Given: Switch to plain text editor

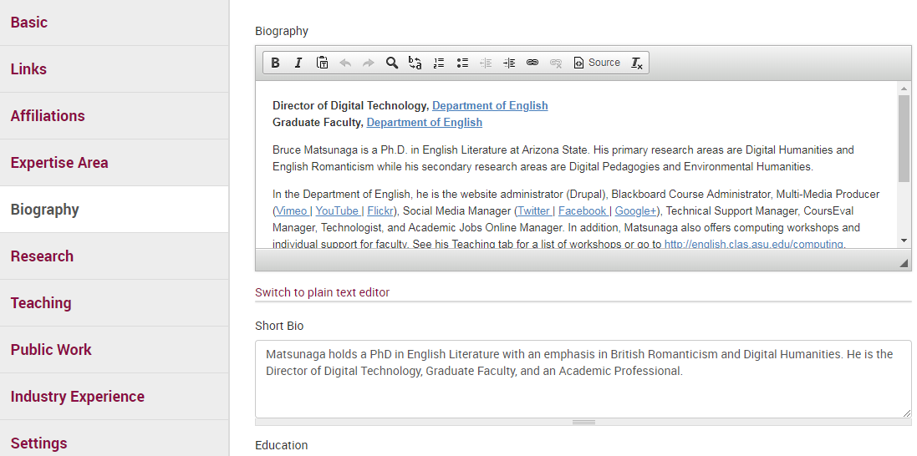Looking at the screenshot, I should [x=322, y=292].
